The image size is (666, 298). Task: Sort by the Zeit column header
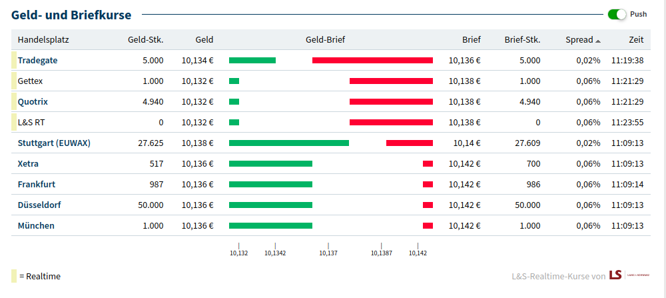(635, 40)
